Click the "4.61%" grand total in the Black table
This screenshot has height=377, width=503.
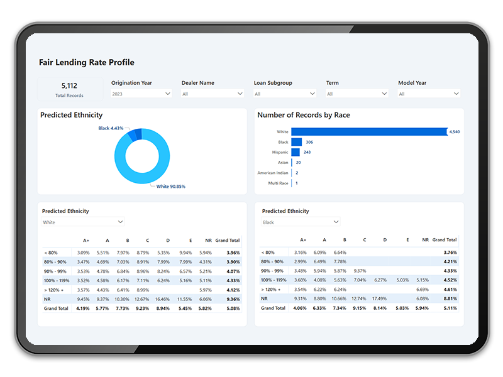(450, 289)
